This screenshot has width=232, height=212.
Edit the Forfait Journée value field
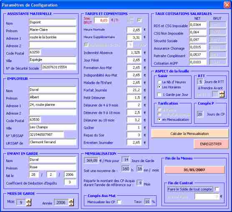134,90
